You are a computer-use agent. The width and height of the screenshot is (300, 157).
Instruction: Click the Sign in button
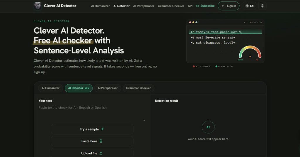[x=229, y=6]
